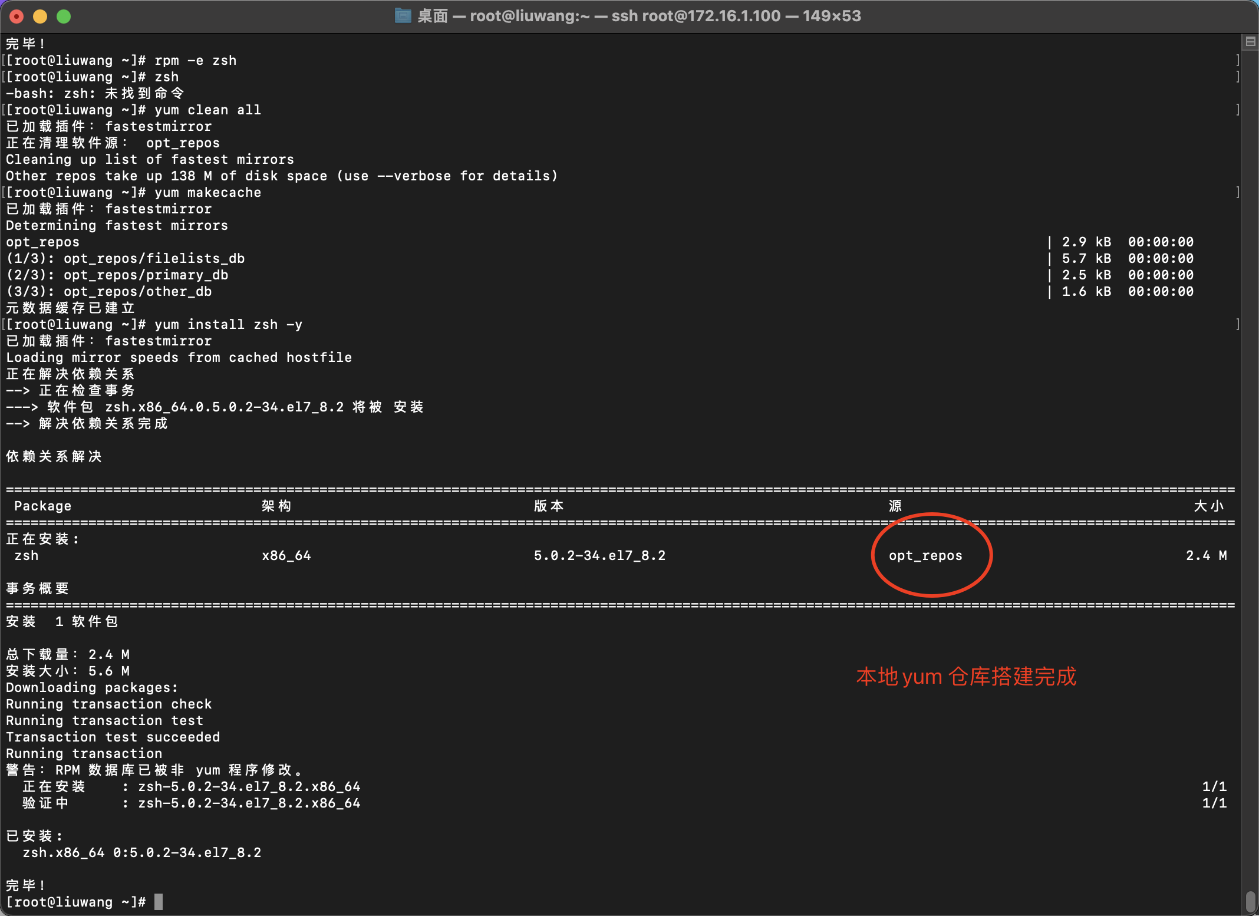Click the version 5.0.2-34.el7_8.2 in table row
1259x916 pixels.
(599, 555)
